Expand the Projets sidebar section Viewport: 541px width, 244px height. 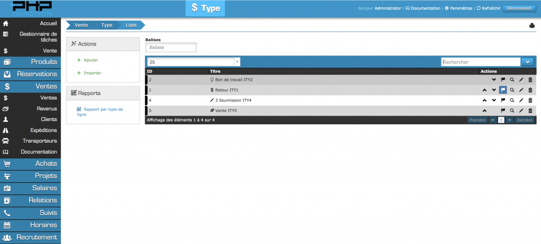click(x=30, y=176)
